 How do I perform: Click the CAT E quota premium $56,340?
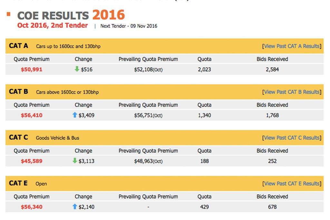coord(32,207)
